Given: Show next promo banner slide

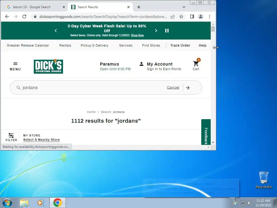Looking at the screenshot, I should point(156,31).
